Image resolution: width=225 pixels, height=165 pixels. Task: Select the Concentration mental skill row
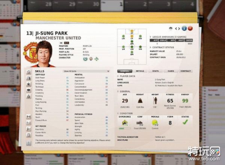tap(91, 87)
